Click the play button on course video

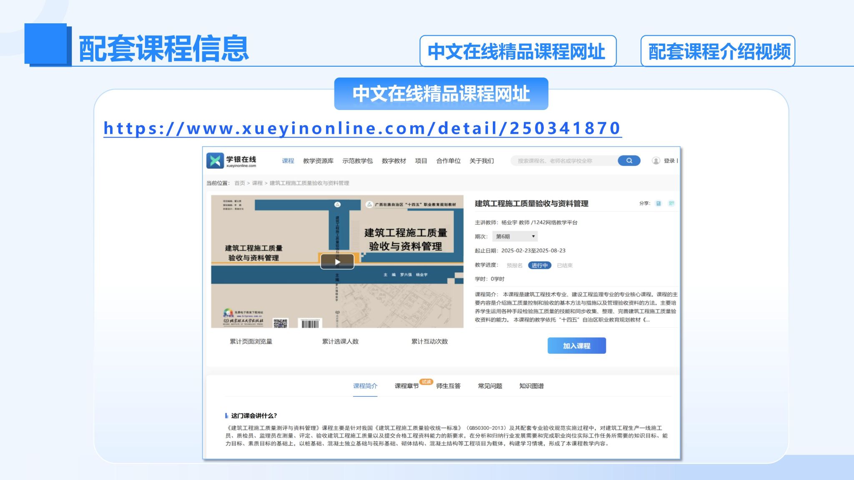click(337, 262)
